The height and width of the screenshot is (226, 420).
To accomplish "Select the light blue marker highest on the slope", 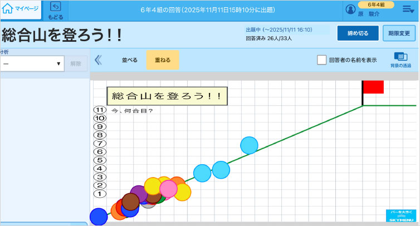I will pyautogui.click(x=250, y=145).
